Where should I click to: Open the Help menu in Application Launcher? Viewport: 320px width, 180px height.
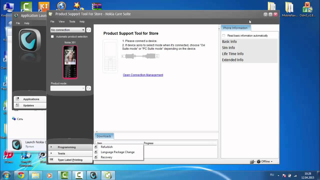(x=27, y=23)
